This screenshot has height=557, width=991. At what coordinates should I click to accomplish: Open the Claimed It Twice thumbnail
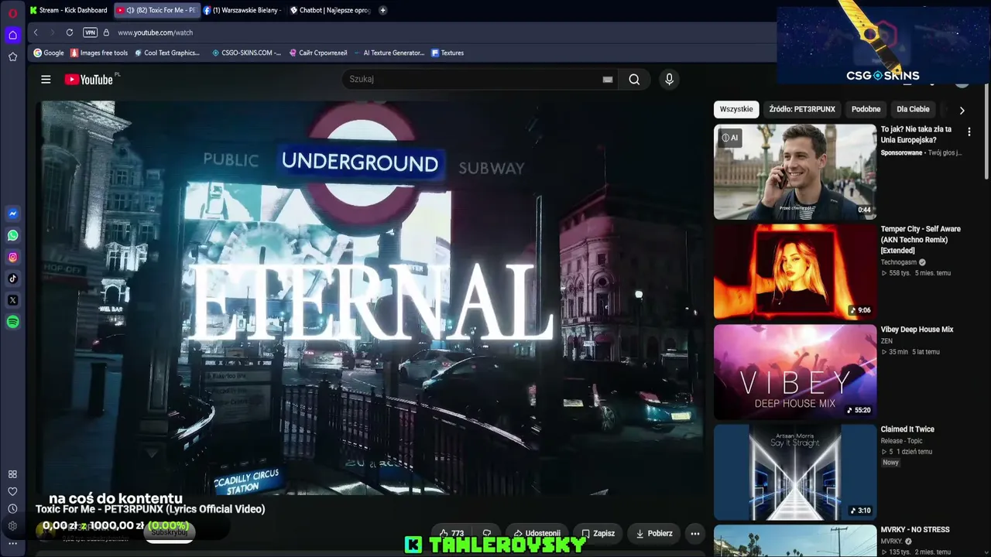tap(795, 471)
